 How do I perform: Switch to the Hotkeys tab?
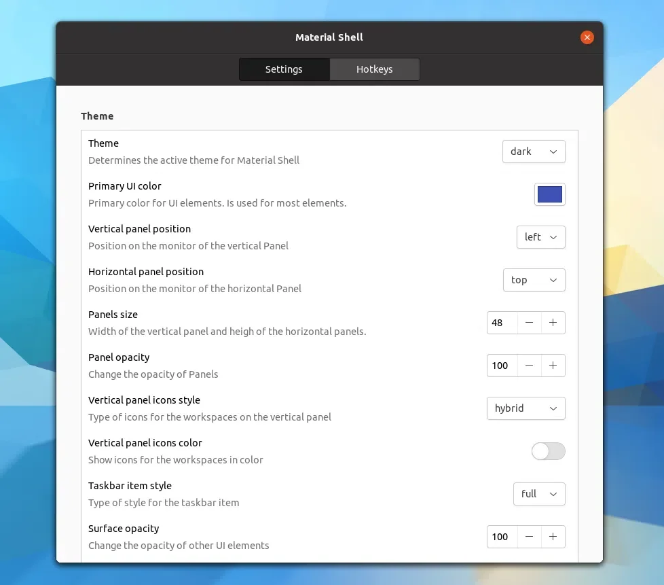pyautogui.click(x=374, y=69)
